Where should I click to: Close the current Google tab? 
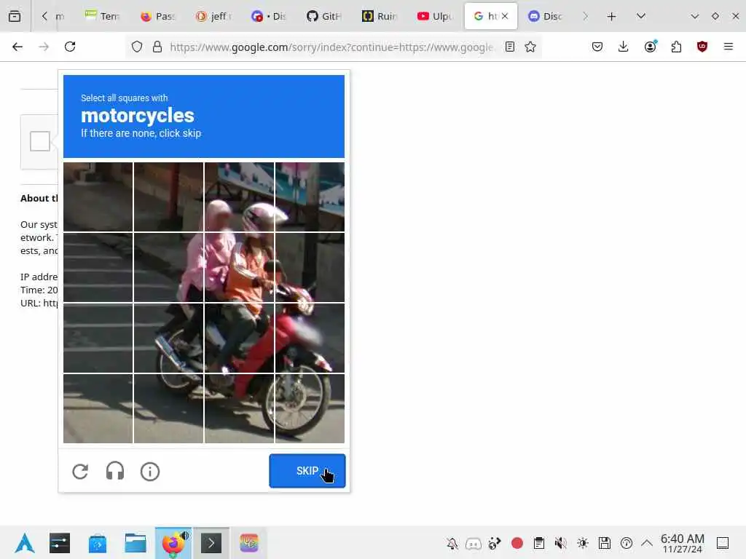[x=505, y=16]
